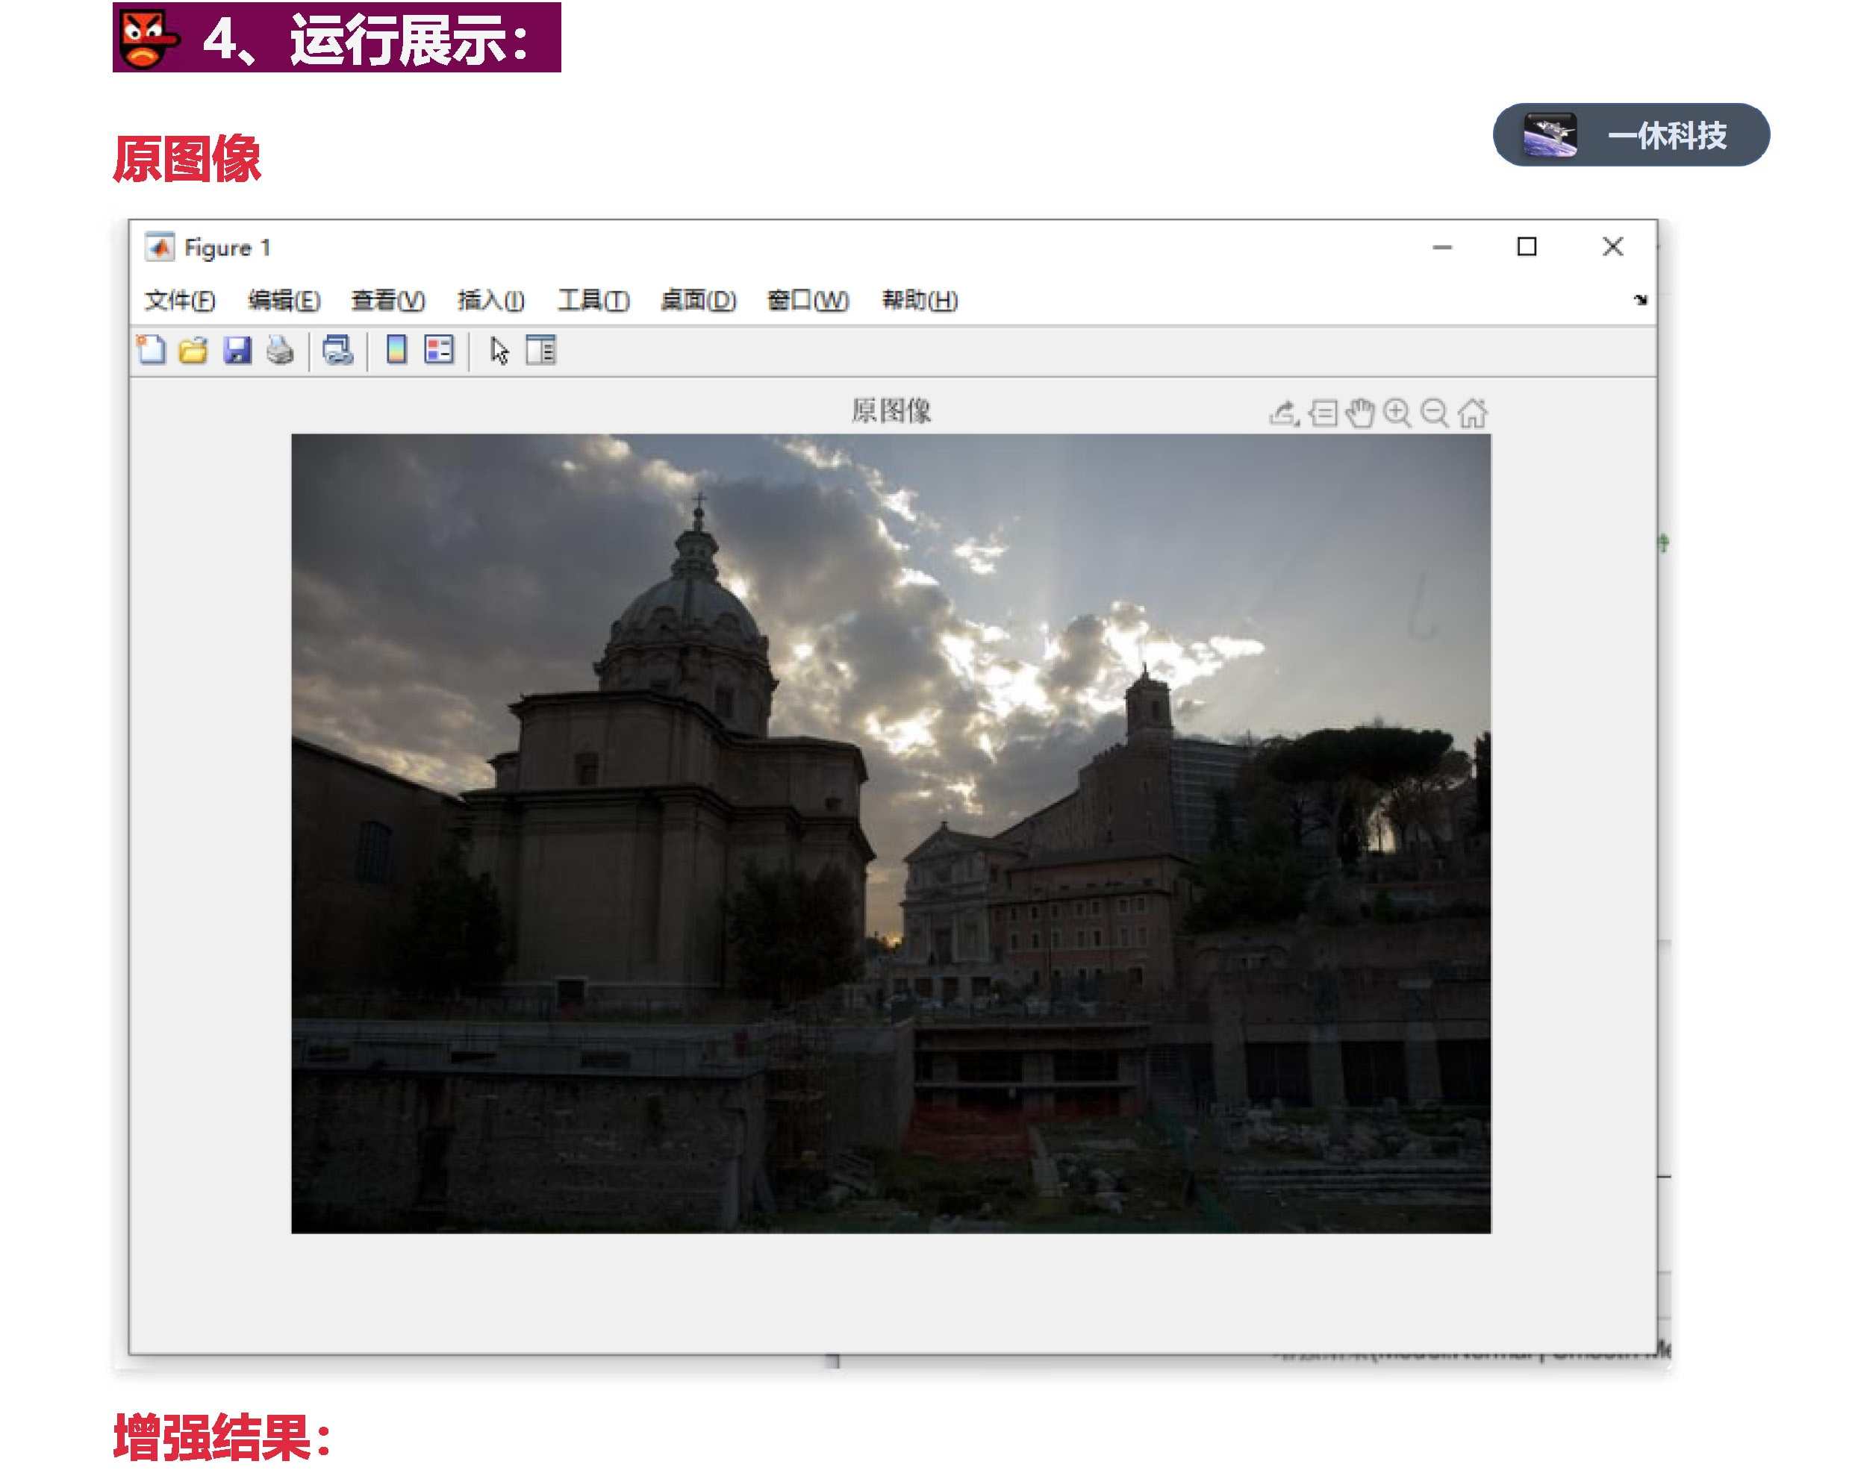Maximize the Figure 1 window

[1527, 247]
